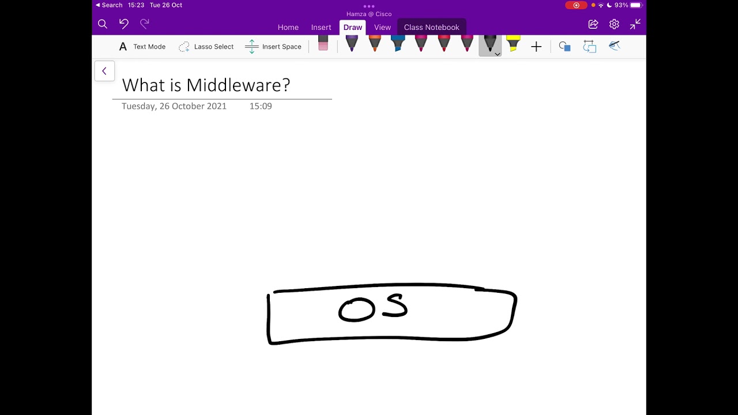The image size is (738, 415).
Task: Open the Share menu icon
Action: click(x=593, y=24)
